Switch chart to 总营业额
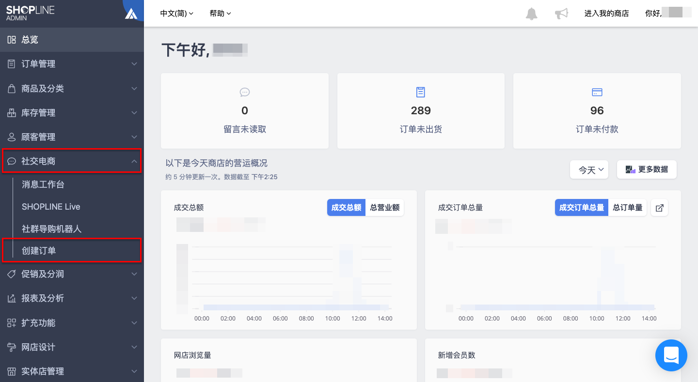The width and height of the screenshot is (698, 382). point(385,208)
